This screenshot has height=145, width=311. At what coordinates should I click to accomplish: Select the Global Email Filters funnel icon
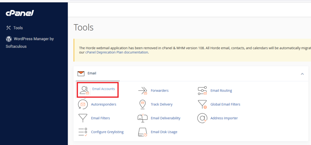pyautogui.click(x=202, y=105)
